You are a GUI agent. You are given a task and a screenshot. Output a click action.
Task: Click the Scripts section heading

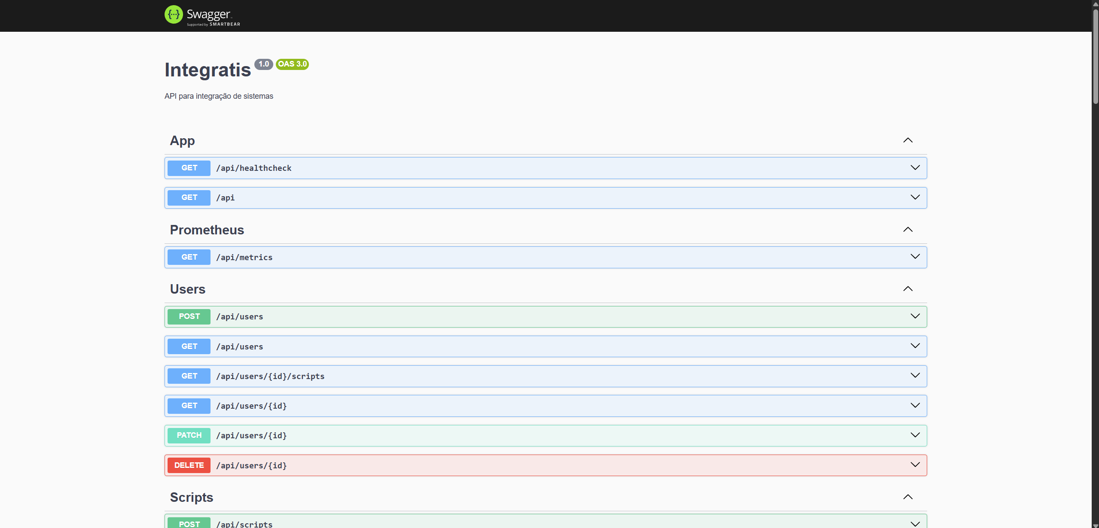coord(191,497)
